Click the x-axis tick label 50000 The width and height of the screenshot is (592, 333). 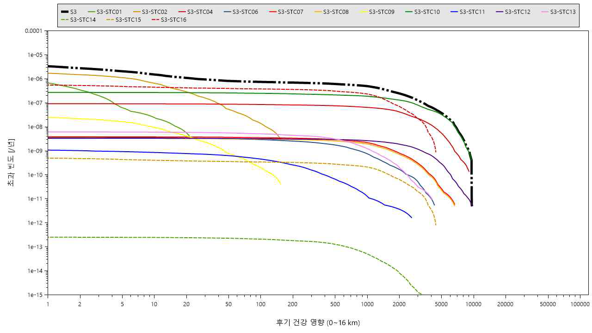548,304
